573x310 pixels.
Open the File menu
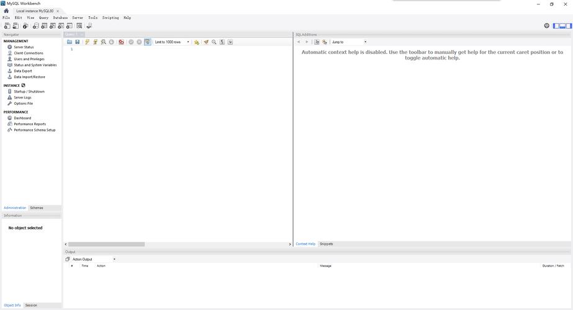tap(6, 17)
